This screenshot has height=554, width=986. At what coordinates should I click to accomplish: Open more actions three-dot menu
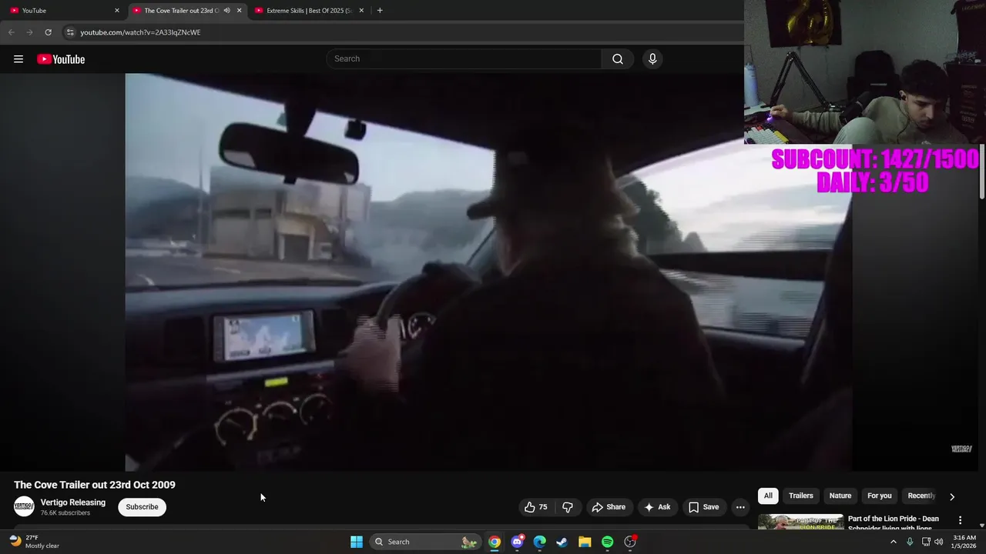click(x=740, y=507)
